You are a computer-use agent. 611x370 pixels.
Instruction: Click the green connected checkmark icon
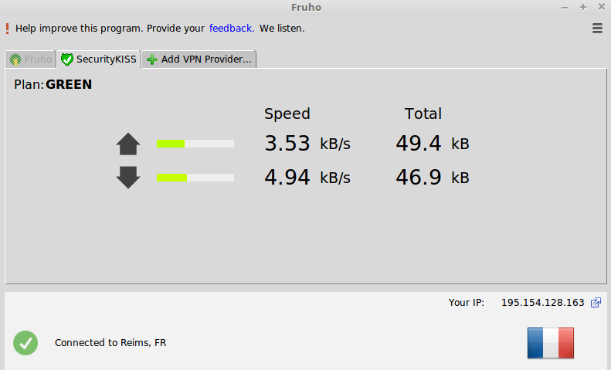click(25, 342)
